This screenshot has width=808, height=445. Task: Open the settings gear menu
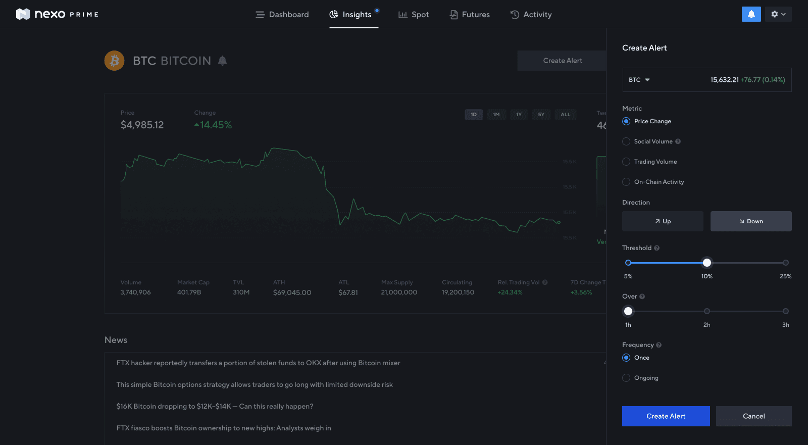click(x=778, y=14)
